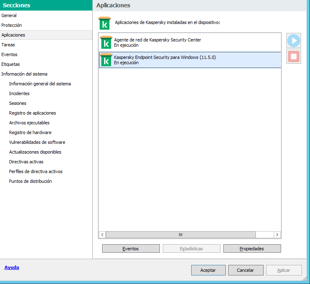Open Archivos ejecutables
The height and width of the screenshot is (284, 310).
[x=29, y=123]
